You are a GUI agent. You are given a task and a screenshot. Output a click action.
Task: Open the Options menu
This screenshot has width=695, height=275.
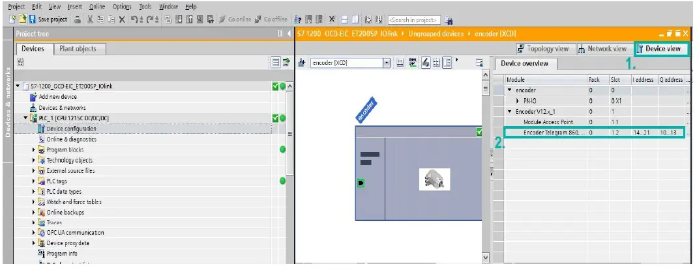coord(122,7)
